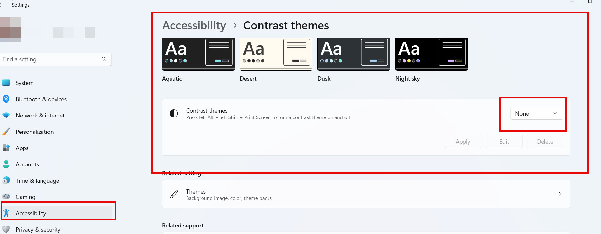
Task: Click the Apps icon in sidebar
Action: tap(6, 148)
